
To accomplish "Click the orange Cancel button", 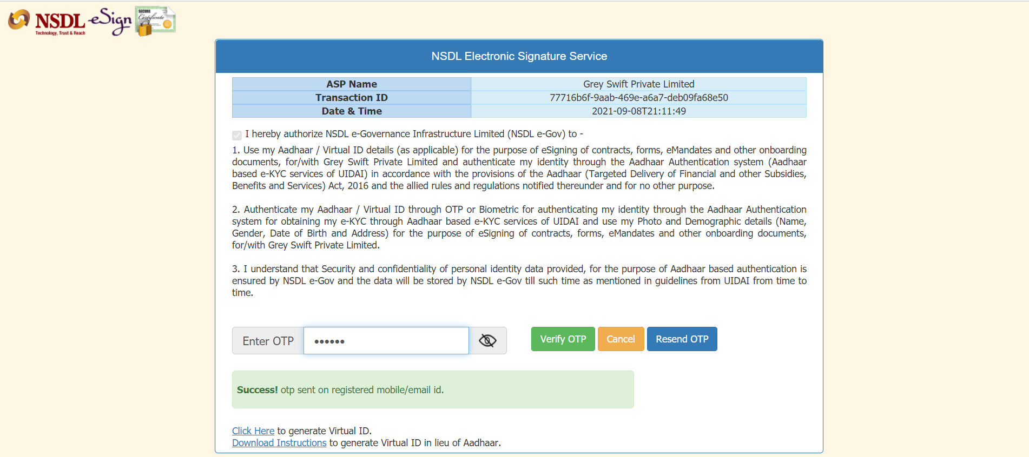I will coord(621,339).
